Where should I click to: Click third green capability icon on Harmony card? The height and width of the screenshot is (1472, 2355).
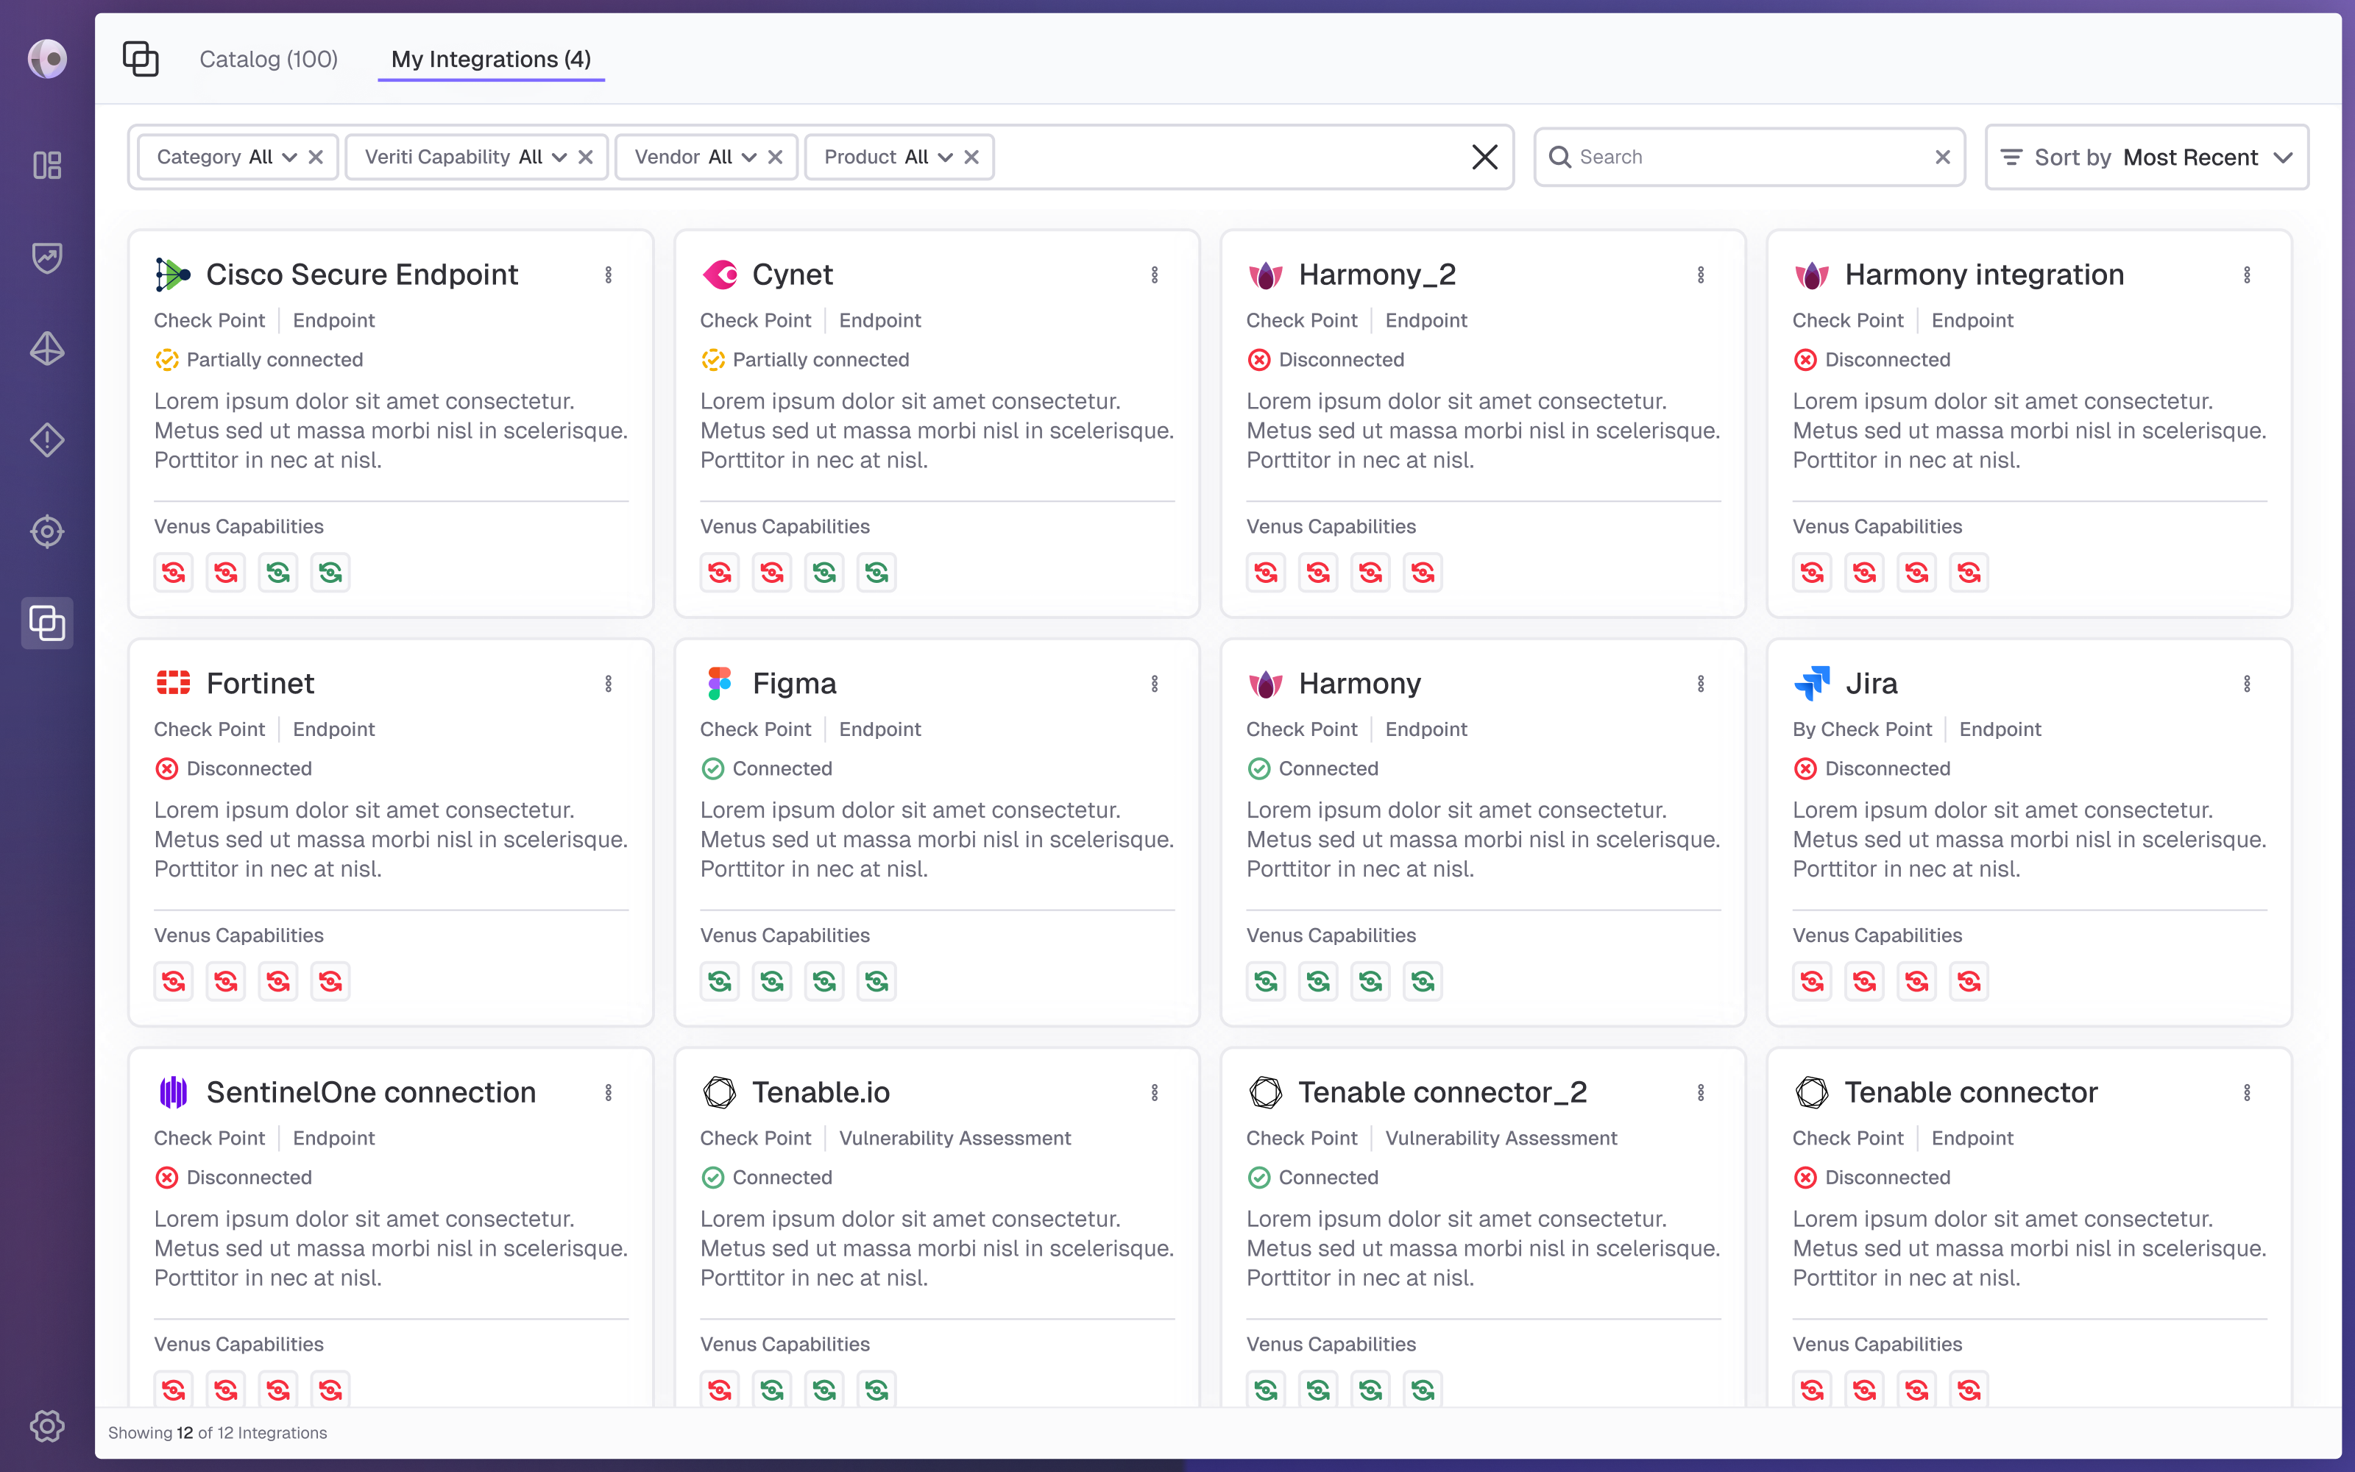point(1370,981)
